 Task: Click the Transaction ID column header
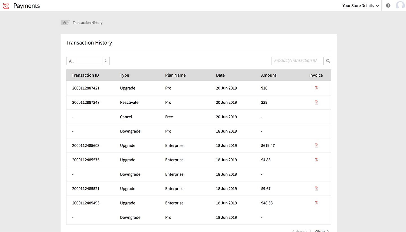click(85, 75)
